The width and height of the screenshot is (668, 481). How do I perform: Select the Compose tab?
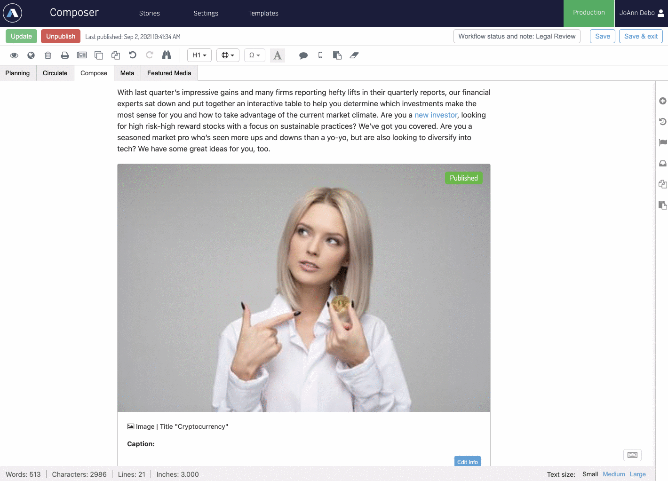point(94,73)
